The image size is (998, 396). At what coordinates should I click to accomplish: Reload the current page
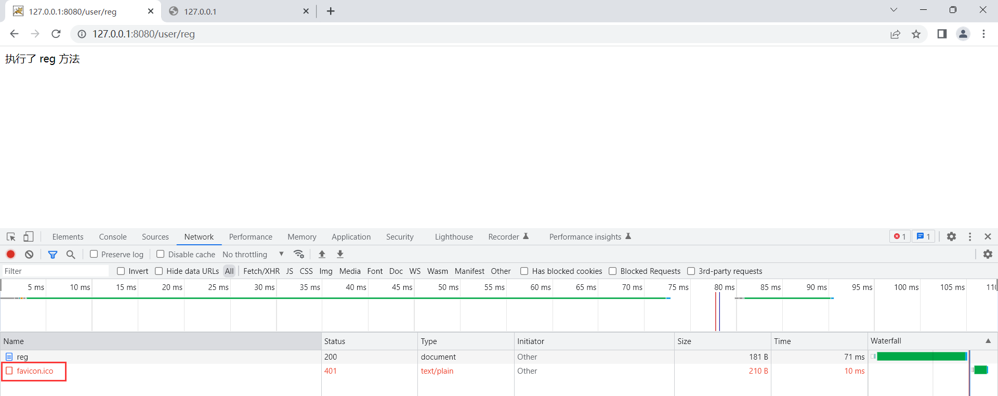tap(56, 34)
